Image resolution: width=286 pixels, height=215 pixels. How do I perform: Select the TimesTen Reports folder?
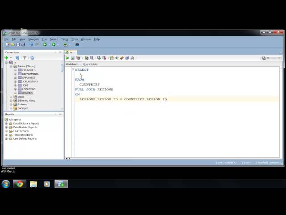(23, 135)
